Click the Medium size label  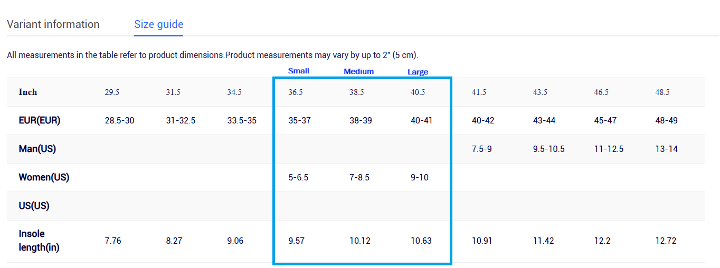click(x=359, y=71)
